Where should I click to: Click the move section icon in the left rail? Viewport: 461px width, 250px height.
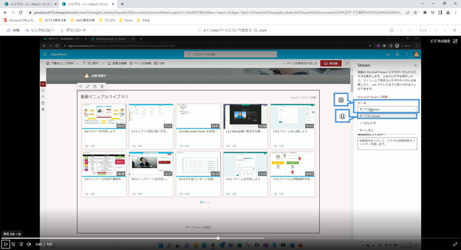click(x=43, y=97)
